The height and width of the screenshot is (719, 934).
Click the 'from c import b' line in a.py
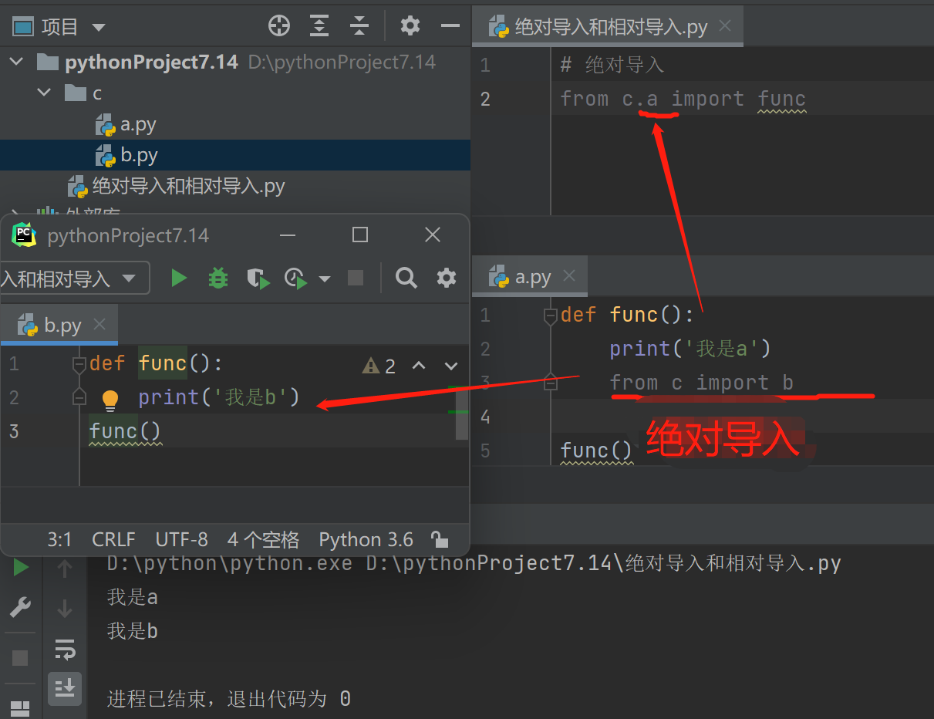702,383
